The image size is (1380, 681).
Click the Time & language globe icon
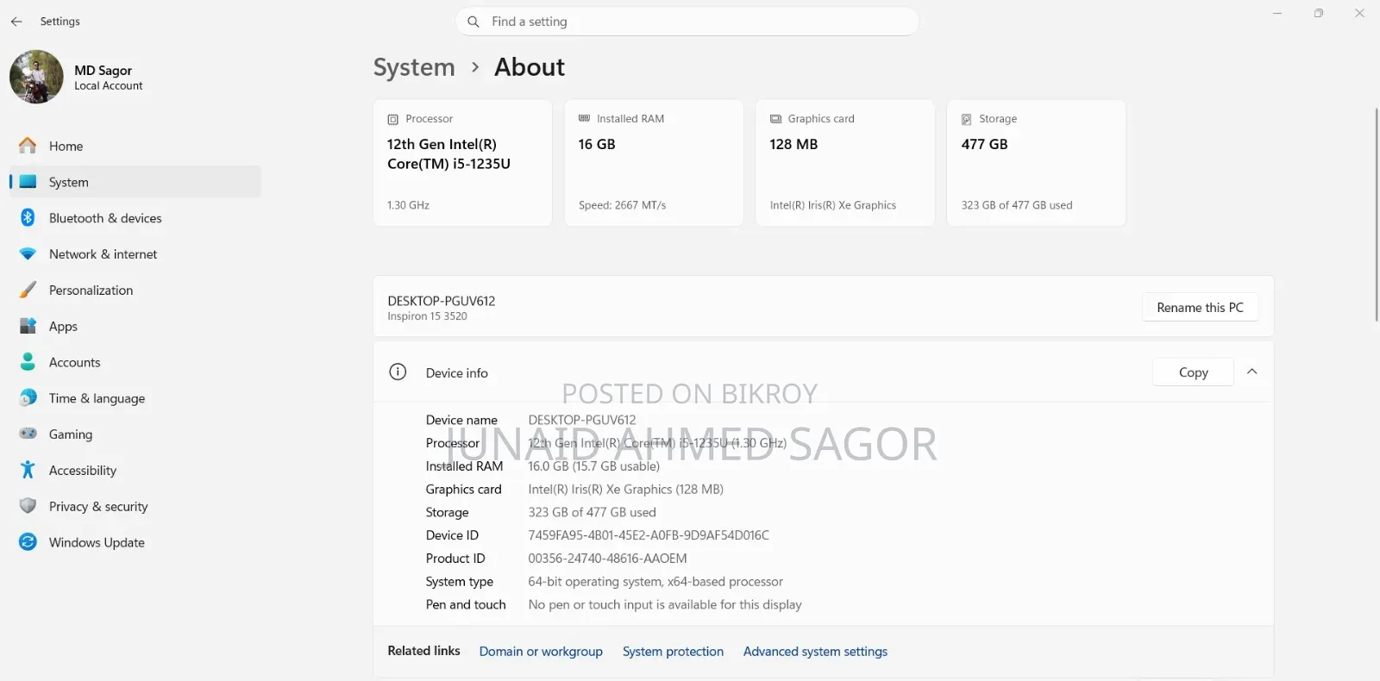28,398
